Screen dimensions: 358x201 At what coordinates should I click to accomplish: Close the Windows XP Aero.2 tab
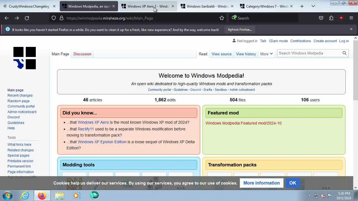(173, 6)
